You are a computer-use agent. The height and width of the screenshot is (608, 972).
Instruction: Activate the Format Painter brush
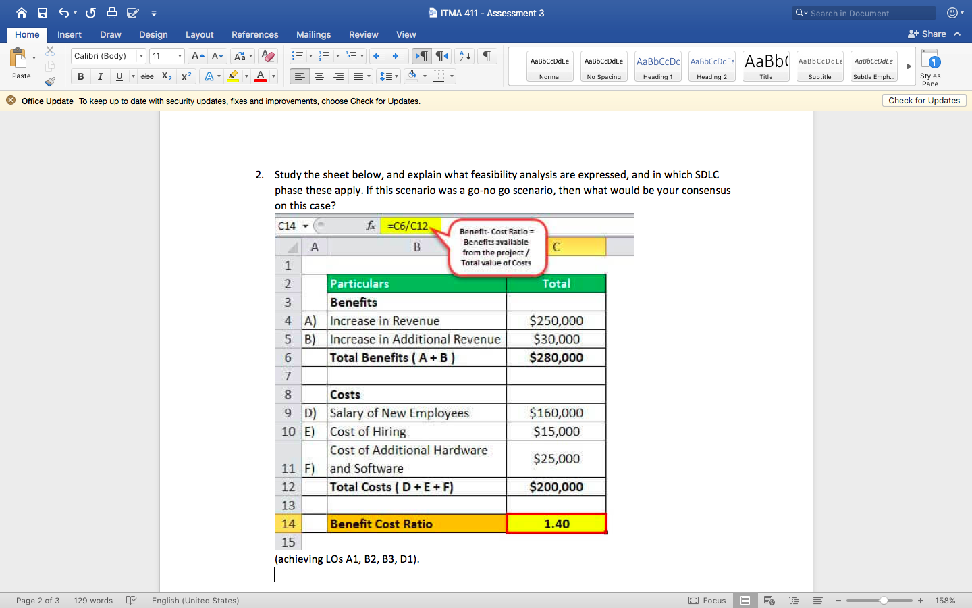point(50,82)
